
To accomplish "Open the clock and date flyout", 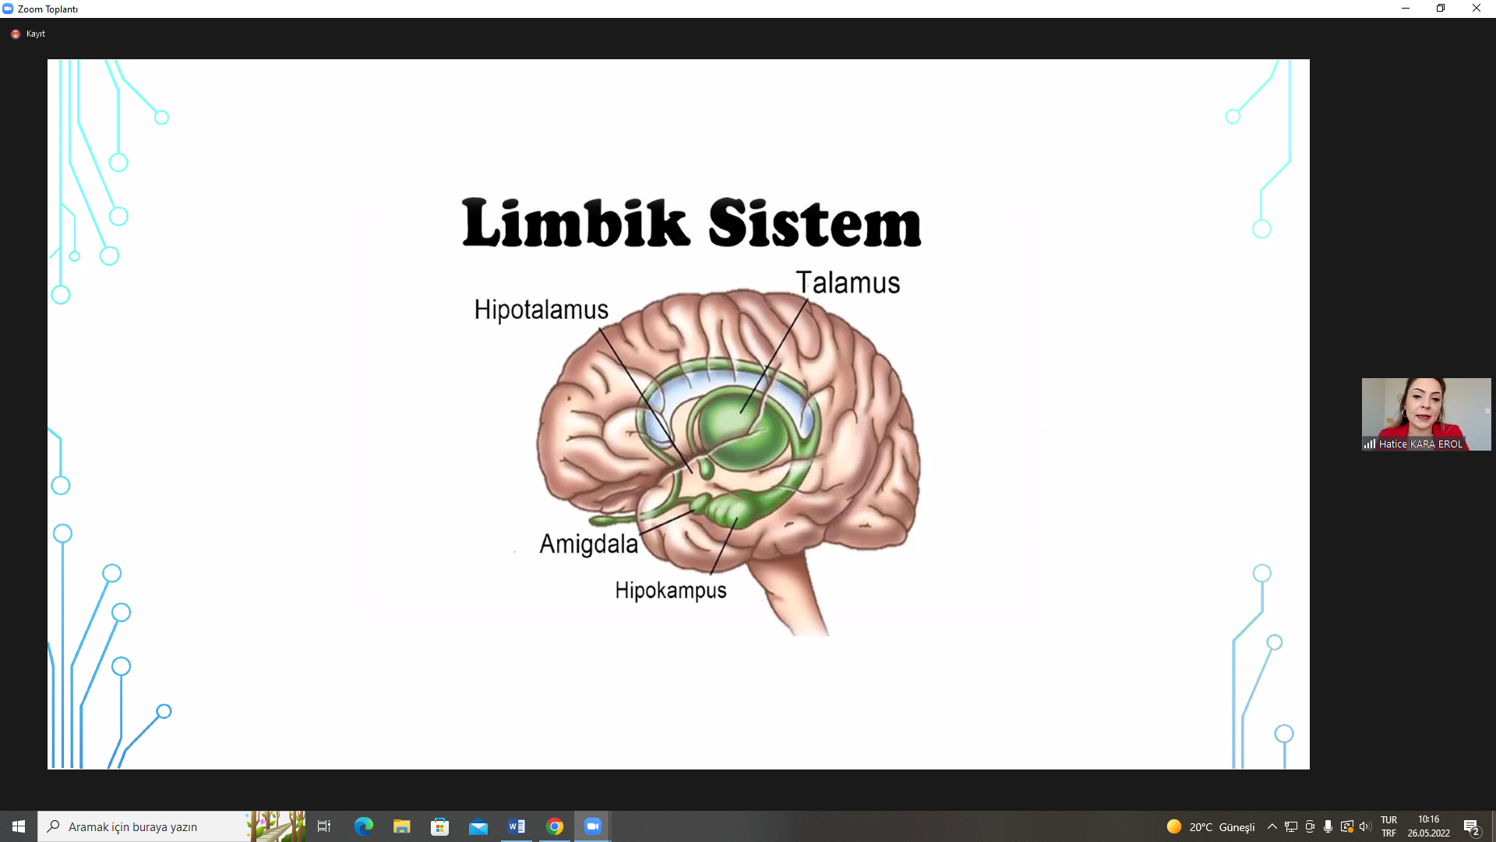I will (1428, 826).
